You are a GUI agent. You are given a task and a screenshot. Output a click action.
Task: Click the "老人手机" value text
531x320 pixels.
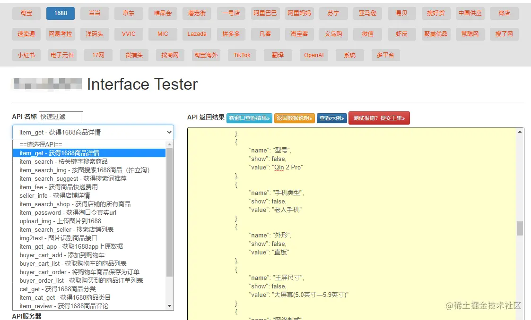[287, 210]
